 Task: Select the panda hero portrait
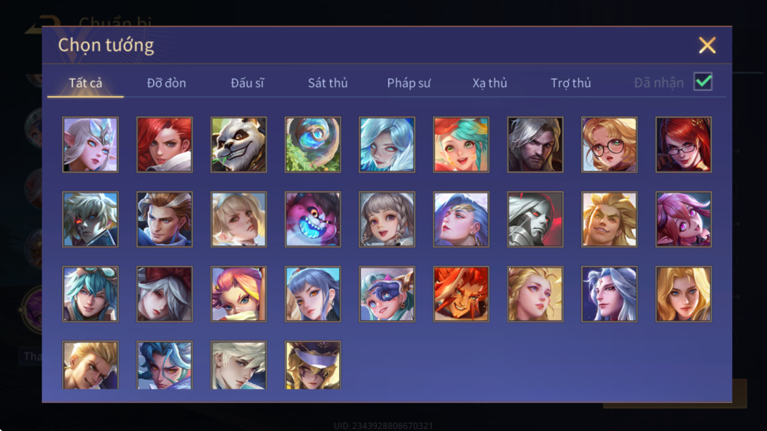click(x=238, y=145)
